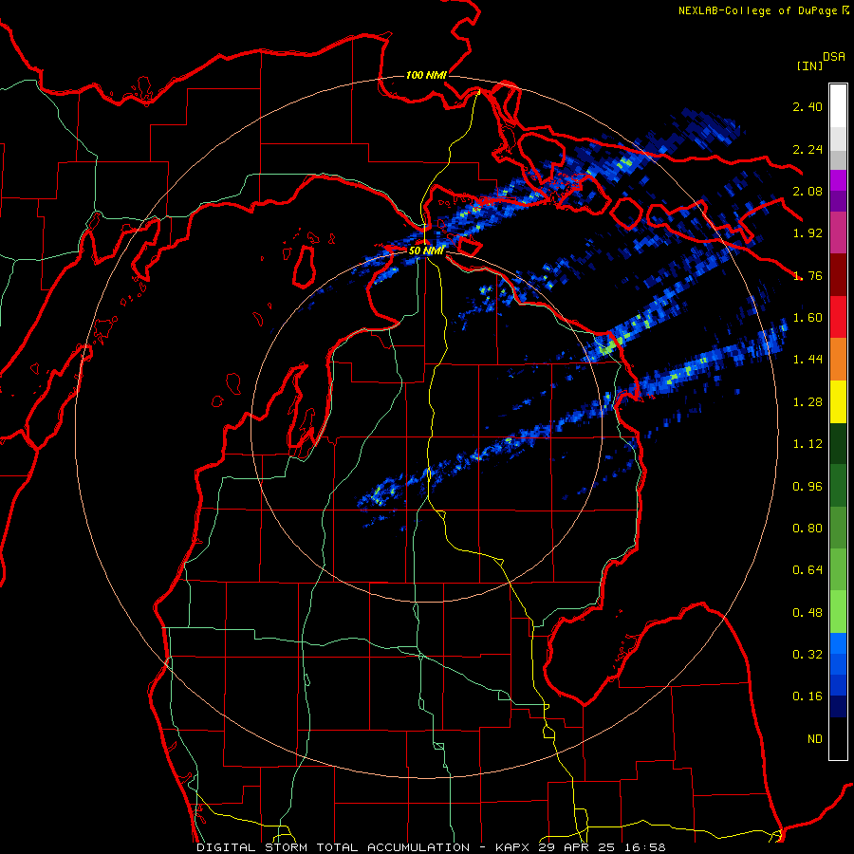This screenshot has width=854, height=854.
Task: Click the 1.28 legend value
Action: pos(808,402)
